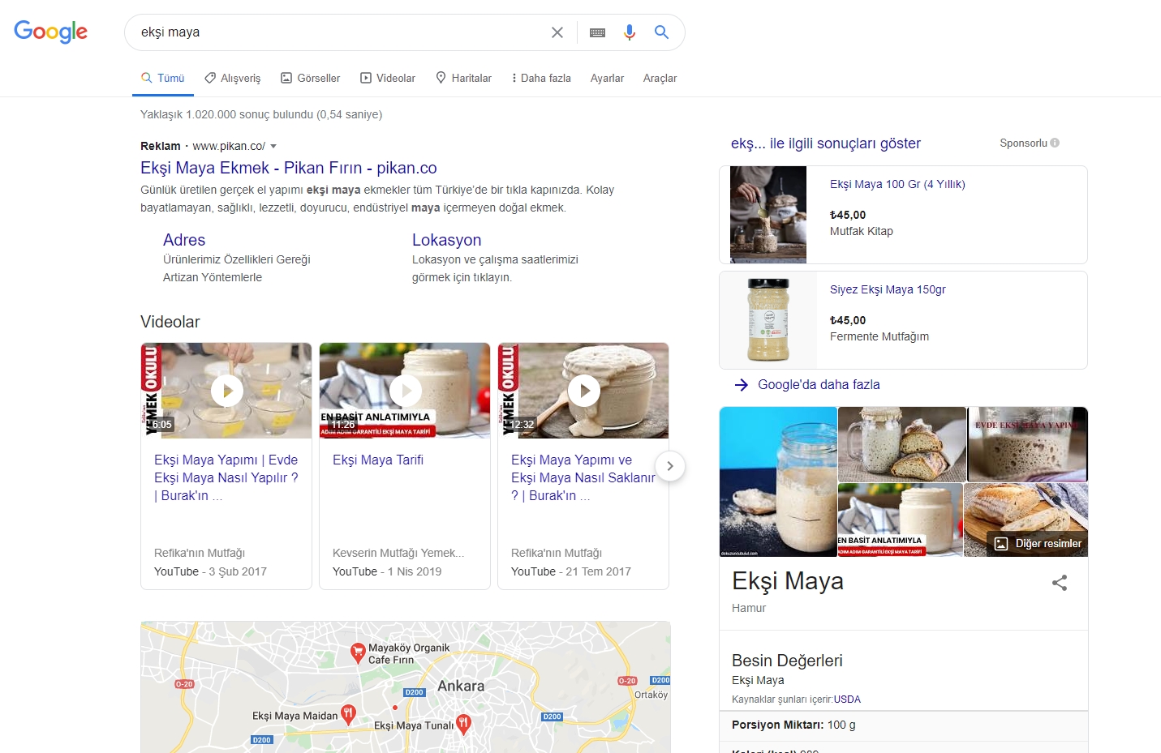
Task: Open the 'Ekşi Maya 100 Gr (4 Yıllık)' product
Action: click(897, 184)
